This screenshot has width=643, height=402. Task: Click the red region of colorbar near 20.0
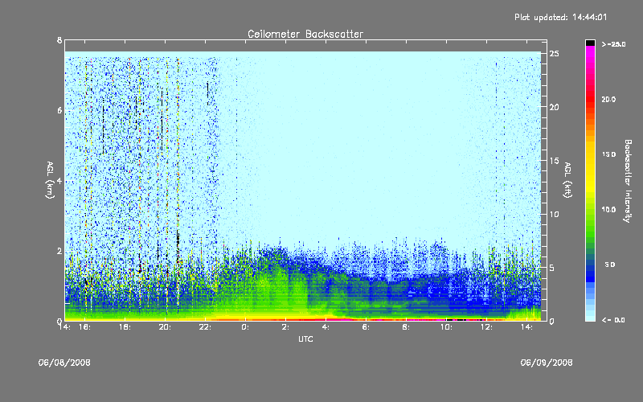coord(590,99)
